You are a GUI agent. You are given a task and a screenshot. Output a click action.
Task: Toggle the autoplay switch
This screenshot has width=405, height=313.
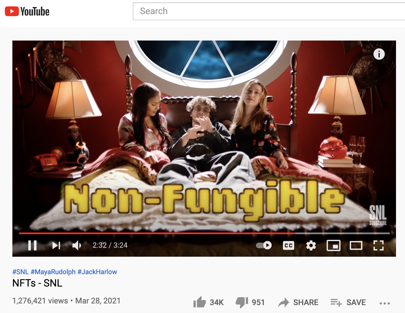click(x=264, y=245)
